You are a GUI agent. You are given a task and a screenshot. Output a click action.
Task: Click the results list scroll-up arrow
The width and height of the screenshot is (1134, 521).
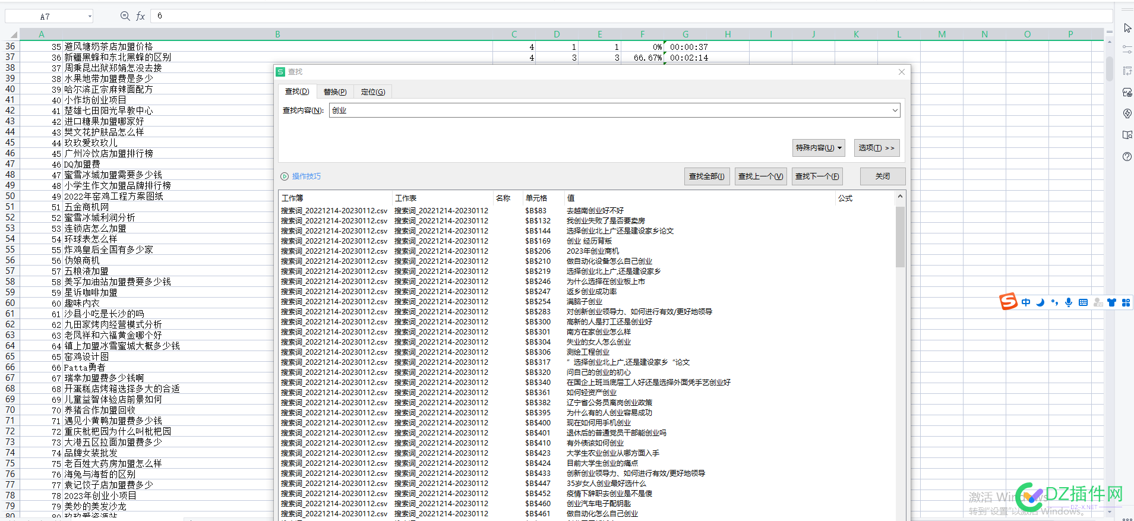coord(900,196)
